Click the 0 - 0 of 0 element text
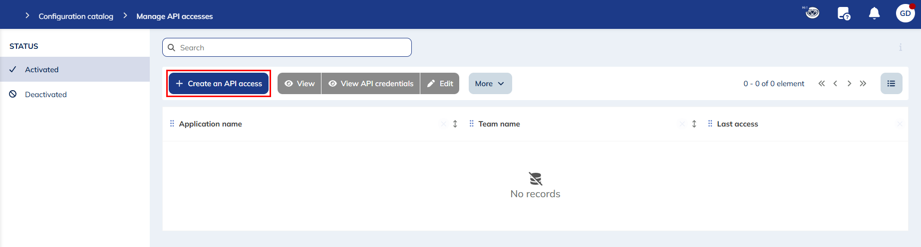The width and height of the screenshot is (921, 247). [x=774, y=84]
